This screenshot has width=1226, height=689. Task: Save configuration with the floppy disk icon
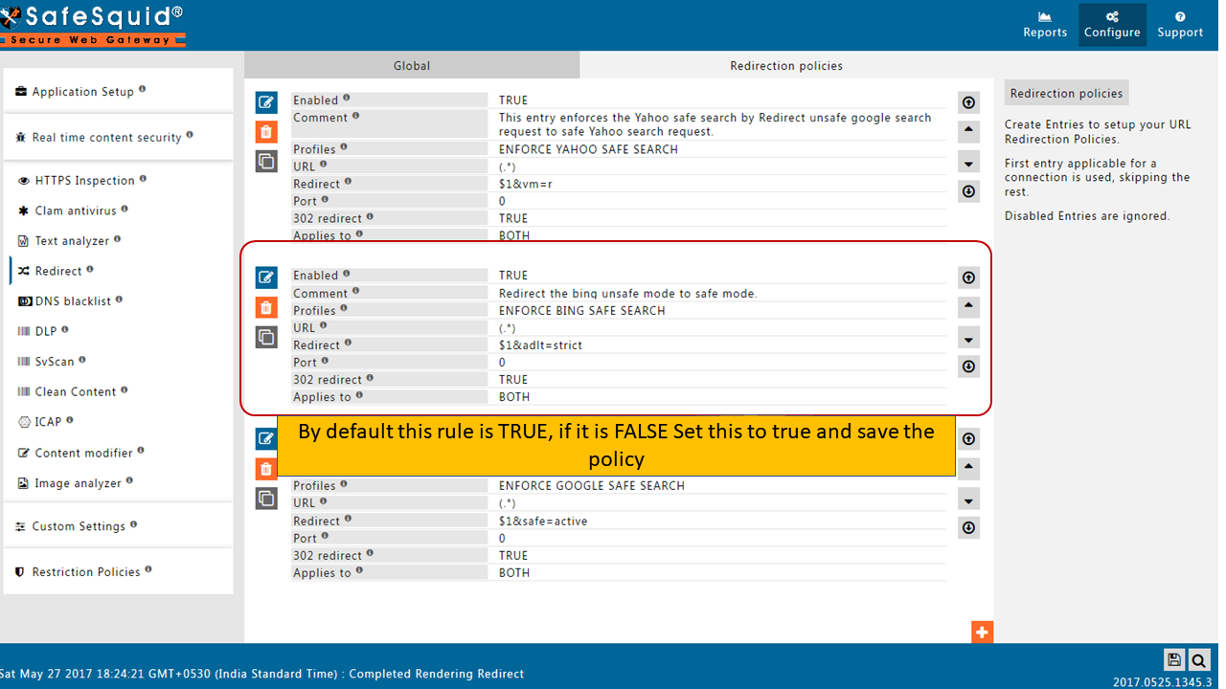(x=1174, y=659)
